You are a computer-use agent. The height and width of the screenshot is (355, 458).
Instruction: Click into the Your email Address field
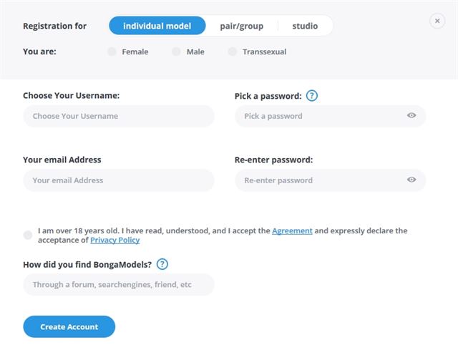pos(119,180)
